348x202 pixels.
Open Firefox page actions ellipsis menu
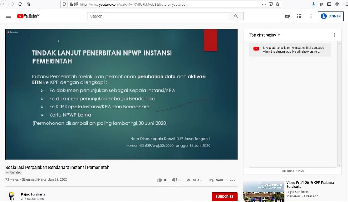coord(264,4)
